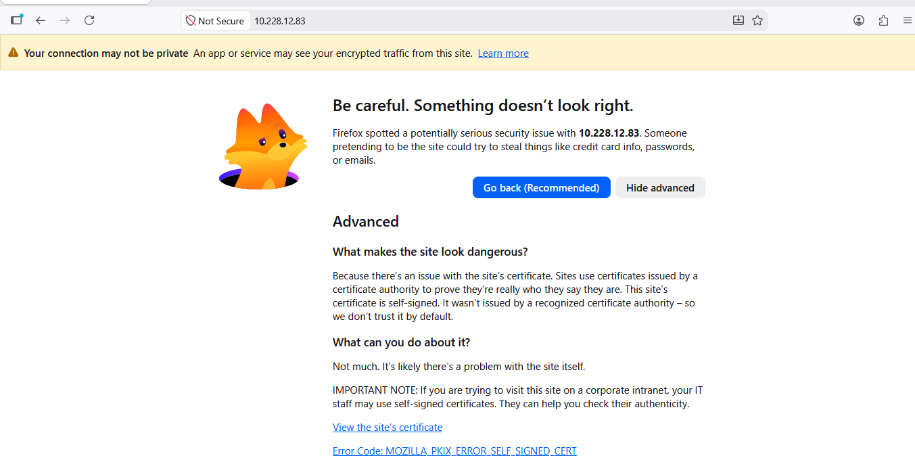Click the "Not much. It's likely there's a problem" line

click(459, 367)
